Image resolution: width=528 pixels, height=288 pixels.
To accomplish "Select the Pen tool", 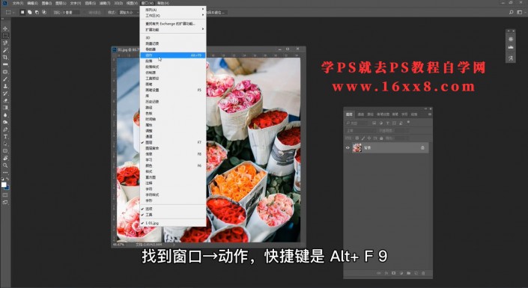I will (x=5, y=129).
